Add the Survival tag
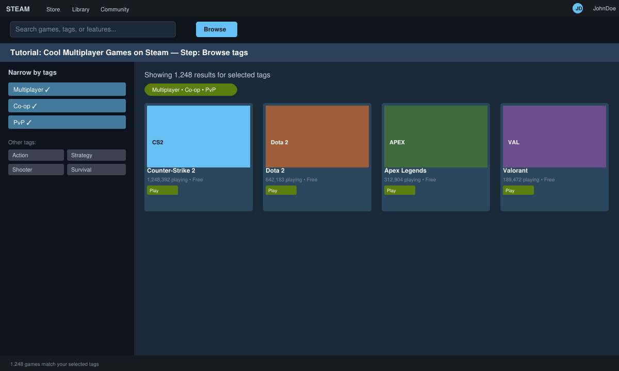This screenshot has width=619, height=371. [x=96, y=170]
